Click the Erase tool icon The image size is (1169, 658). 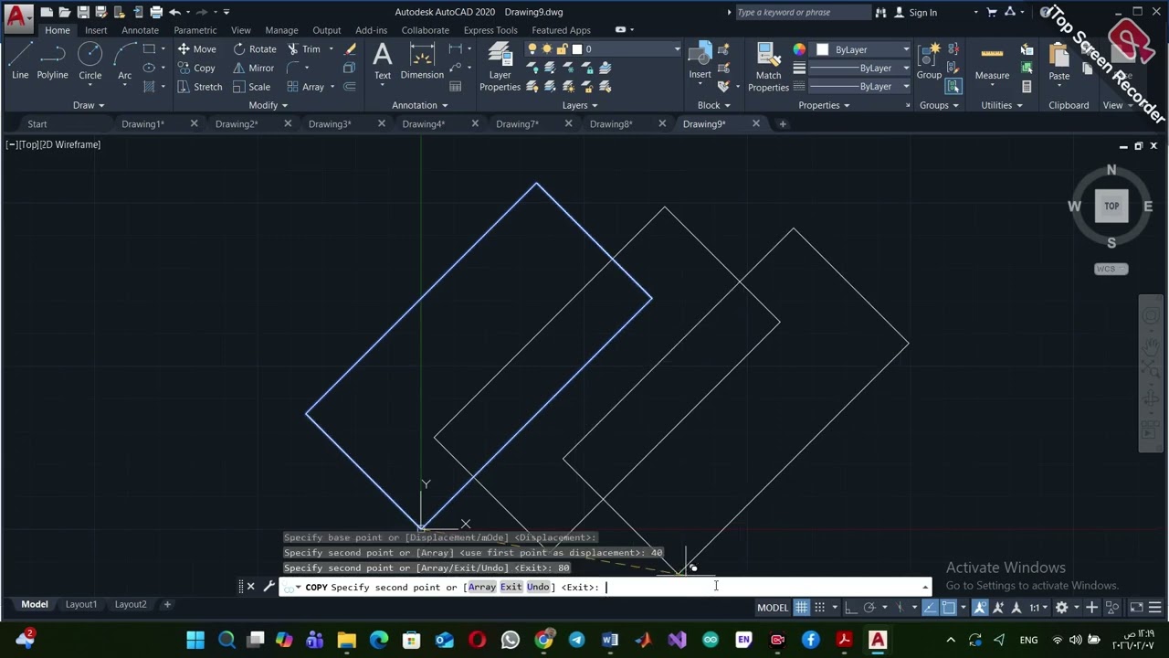[x=350, y=49]
